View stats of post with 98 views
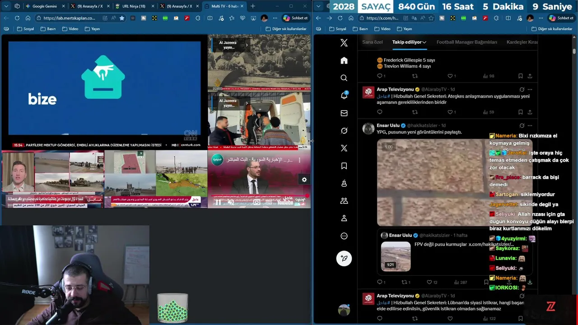 [489, 76]
